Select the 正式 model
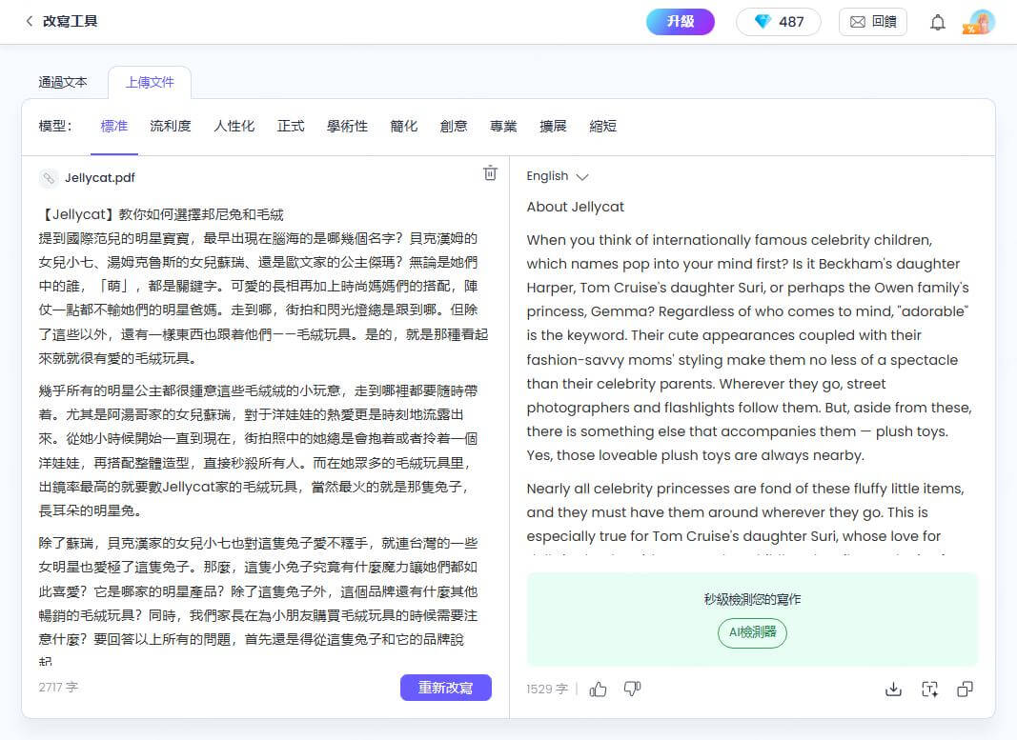Screen dimensions: 1017x740 coord(291,126)
